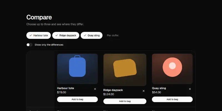Screen dimensions: 222x111
Task: Remove Harbour tote with its X icon
Action: coord(95,89)
